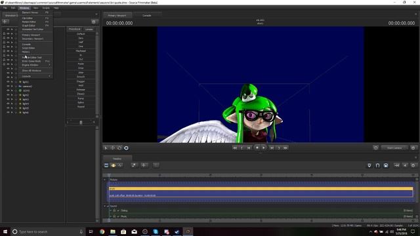Switch to Clip Editor mode icon
This screenshot has width=420, height=236.
(x=106, y=165)
